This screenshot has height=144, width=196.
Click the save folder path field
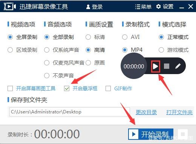coord(70,112)
